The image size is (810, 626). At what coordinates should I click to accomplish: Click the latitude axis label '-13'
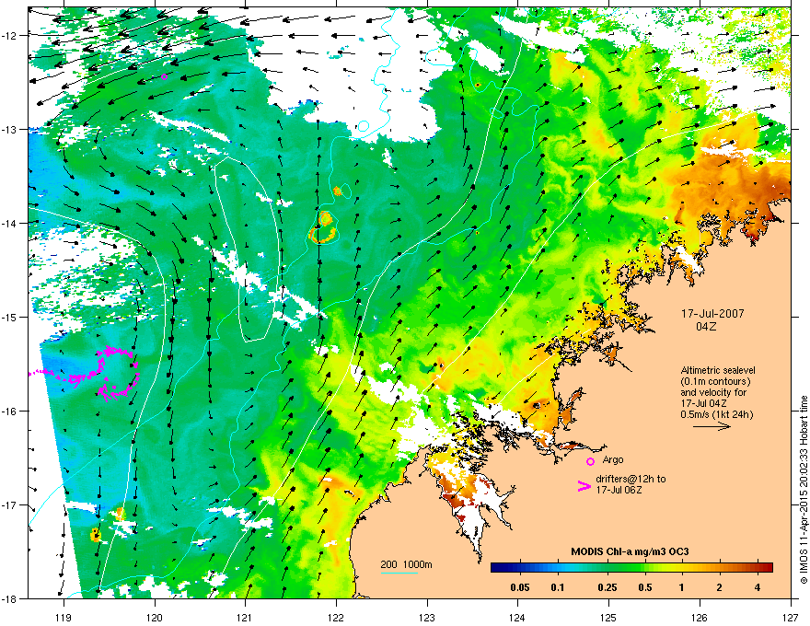coord(10,129)
